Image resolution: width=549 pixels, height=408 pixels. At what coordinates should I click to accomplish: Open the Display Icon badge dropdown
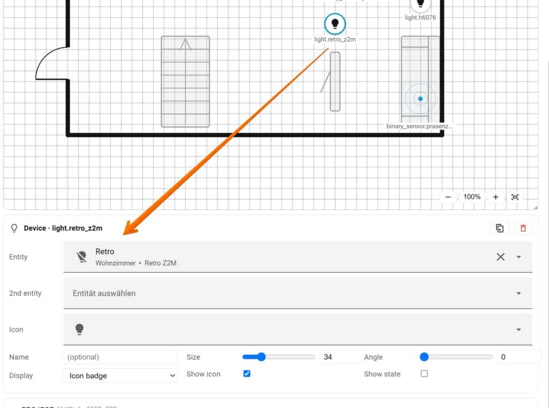coord(121,375)
